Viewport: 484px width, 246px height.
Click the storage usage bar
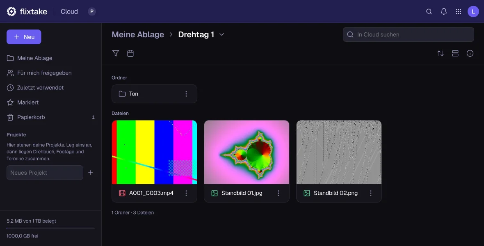coord(50,228)
